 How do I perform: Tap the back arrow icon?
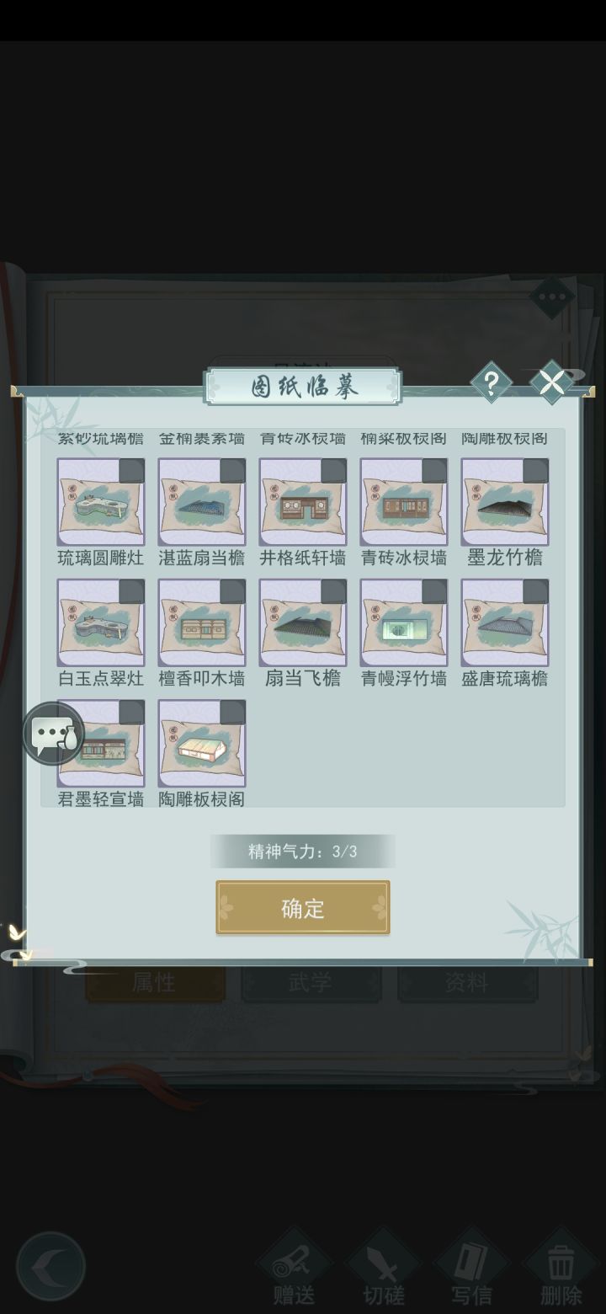pos(50,1266)
